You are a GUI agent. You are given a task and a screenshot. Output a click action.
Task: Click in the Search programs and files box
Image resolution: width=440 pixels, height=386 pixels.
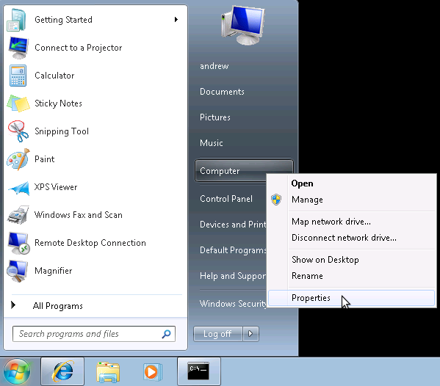(x=94, y=334)
